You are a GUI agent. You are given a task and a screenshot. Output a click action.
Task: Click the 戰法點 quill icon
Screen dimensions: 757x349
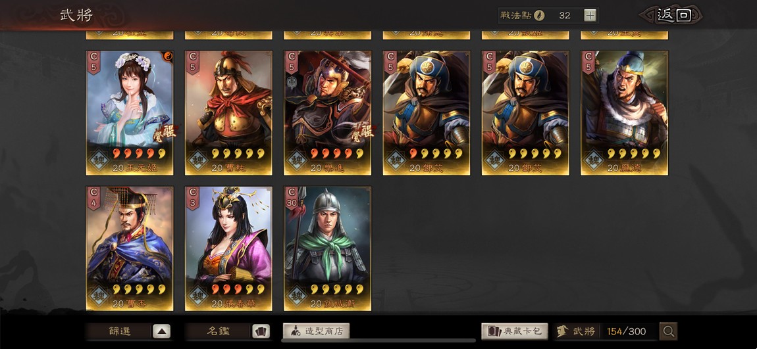pyautogui.click(x=539, y=15)
